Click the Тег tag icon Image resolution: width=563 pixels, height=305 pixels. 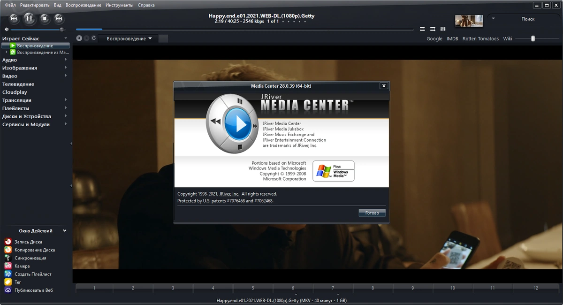(x=8, y=282)
